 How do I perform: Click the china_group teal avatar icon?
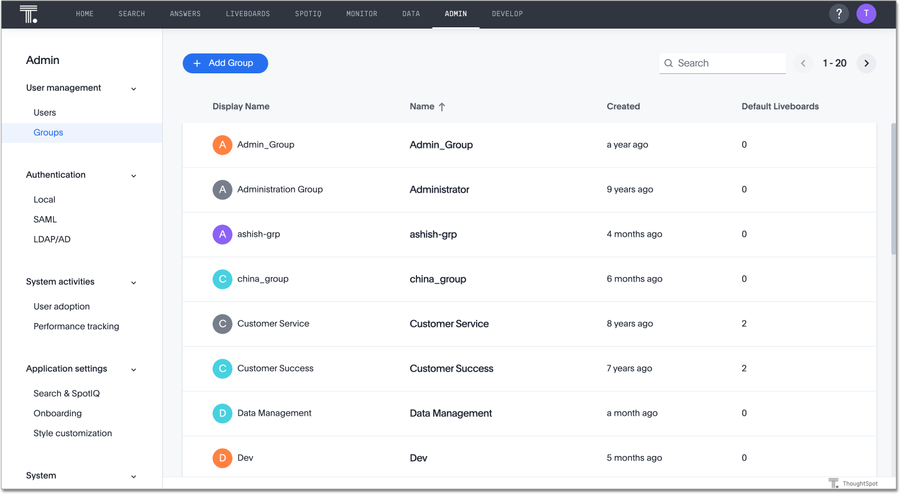tap(222, 279)
